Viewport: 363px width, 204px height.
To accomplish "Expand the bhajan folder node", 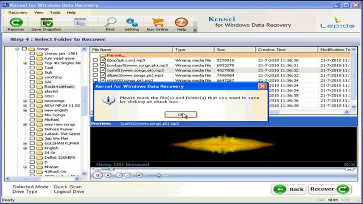I will (x=25, y=167).
